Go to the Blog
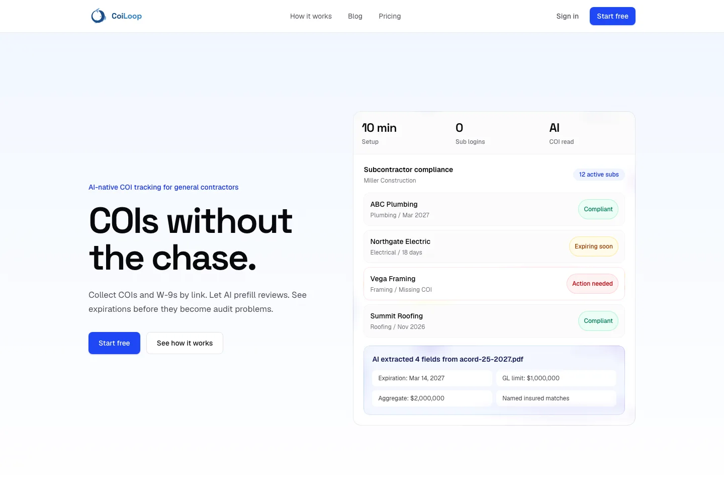This screenshot has width=724, height=503. point(355,16)
